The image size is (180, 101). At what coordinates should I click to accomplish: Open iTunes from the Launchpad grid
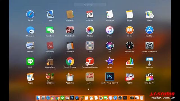click(x=110, y=30)
